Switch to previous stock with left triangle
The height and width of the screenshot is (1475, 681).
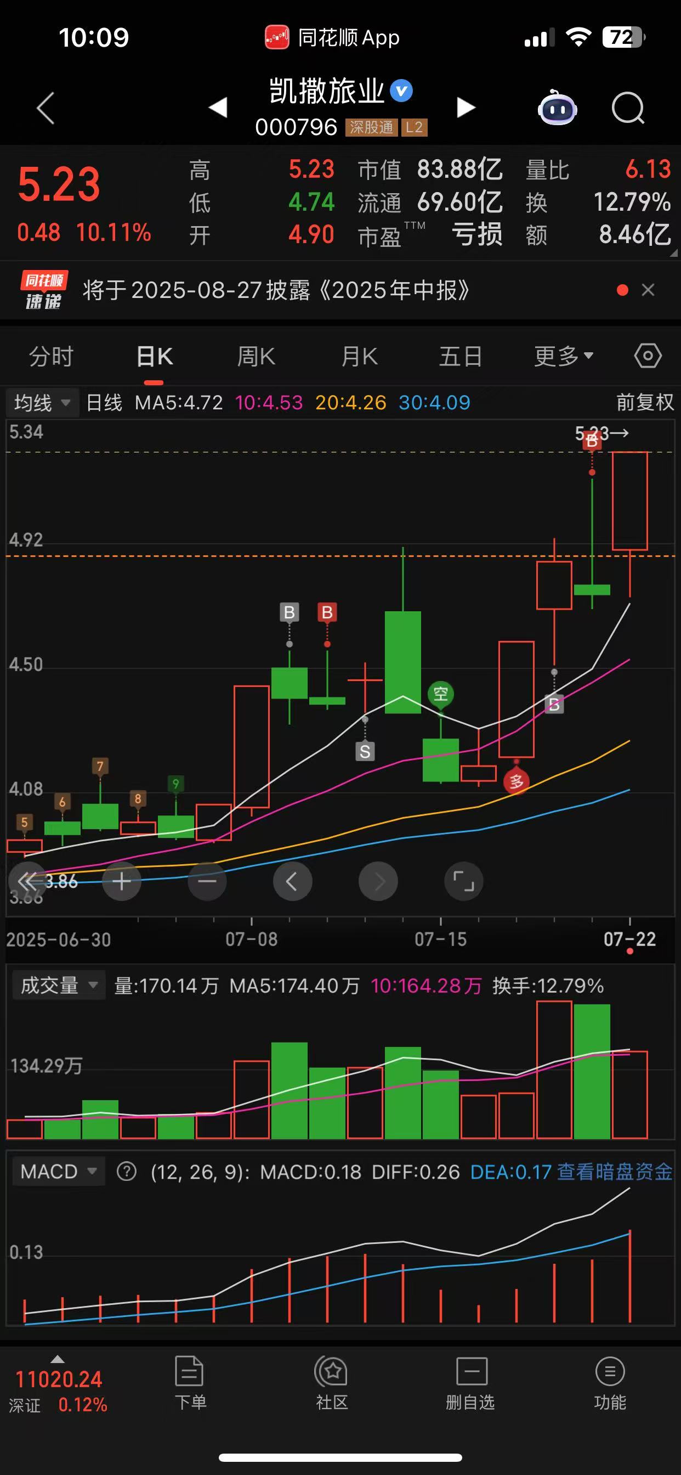coord(218,107)
